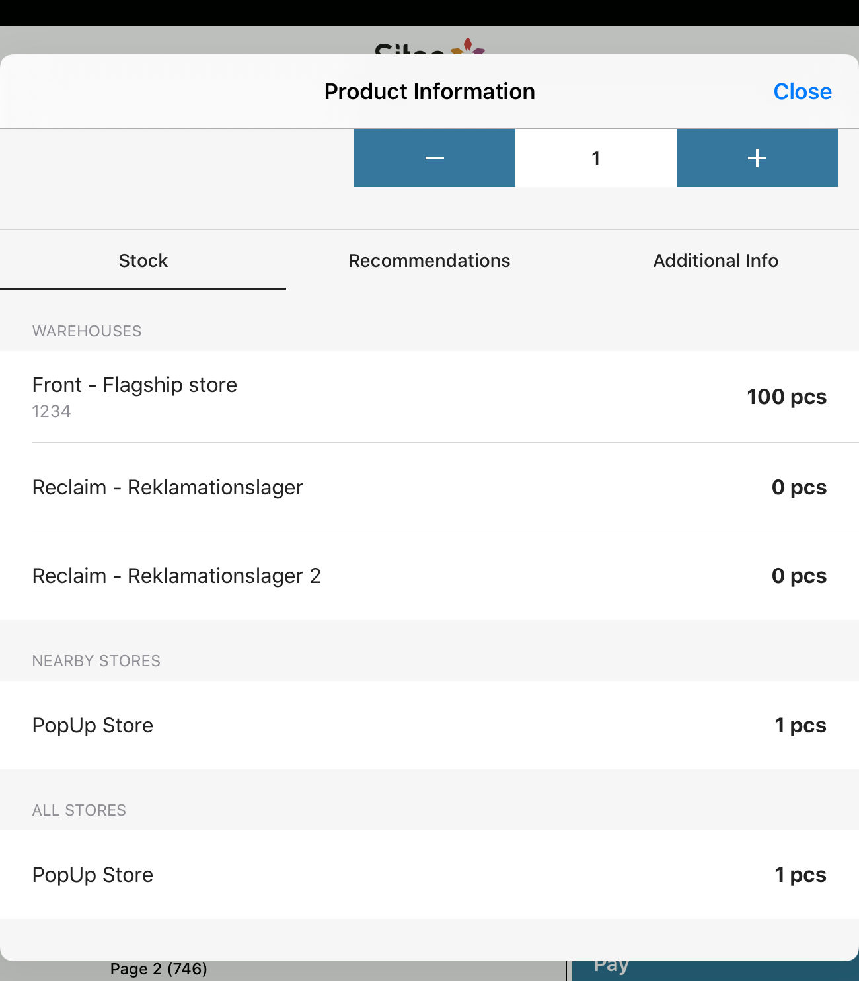Decrease quantity with the minus button

[435, 158]
